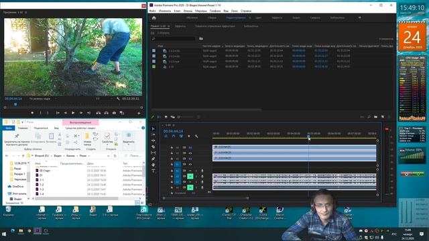
Task: Open the Свойства dropdown in Explorer ribbon
Action: pyautogui.click(x=107, y=145)
